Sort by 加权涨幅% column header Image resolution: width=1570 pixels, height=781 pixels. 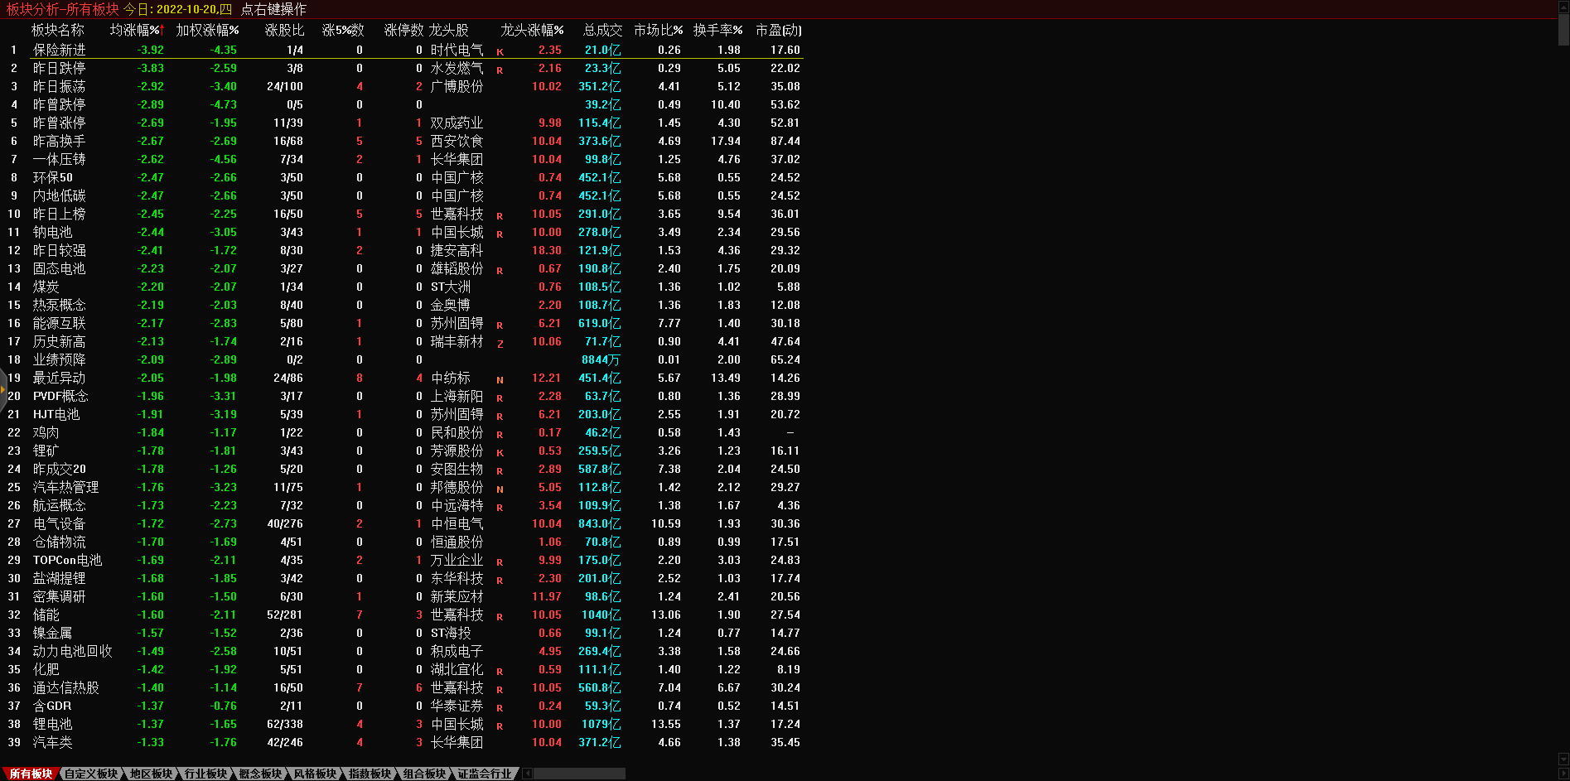point(207,30)
